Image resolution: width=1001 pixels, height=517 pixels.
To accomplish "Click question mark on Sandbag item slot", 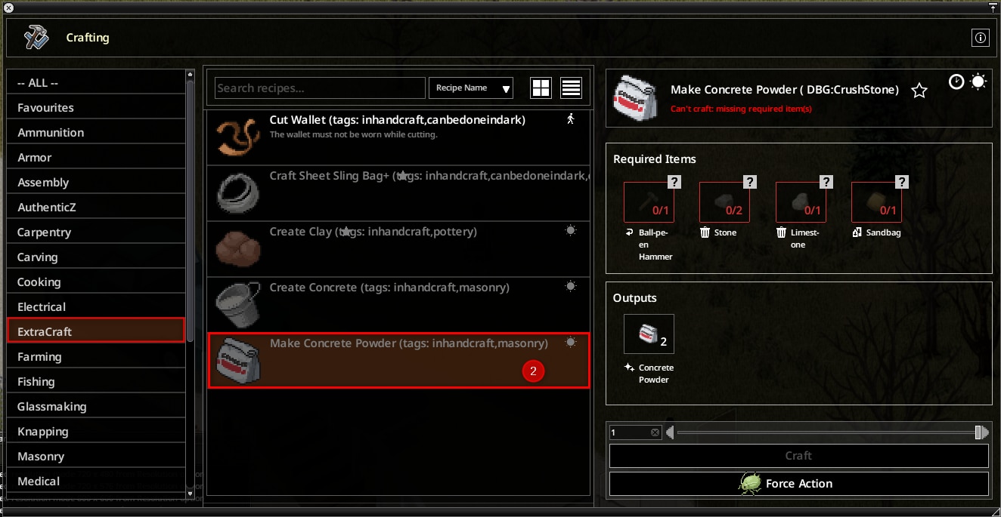I will tap(902, 182).
